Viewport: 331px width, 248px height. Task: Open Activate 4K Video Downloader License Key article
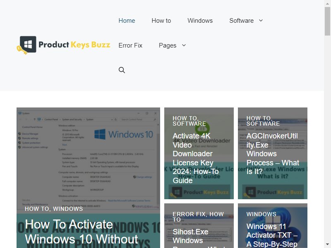point(195,158)
